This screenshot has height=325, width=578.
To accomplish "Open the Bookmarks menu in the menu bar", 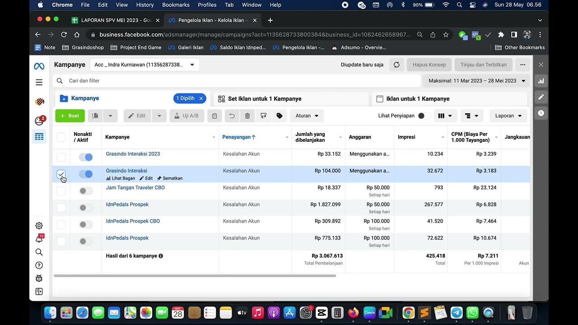I will point(176,5).
